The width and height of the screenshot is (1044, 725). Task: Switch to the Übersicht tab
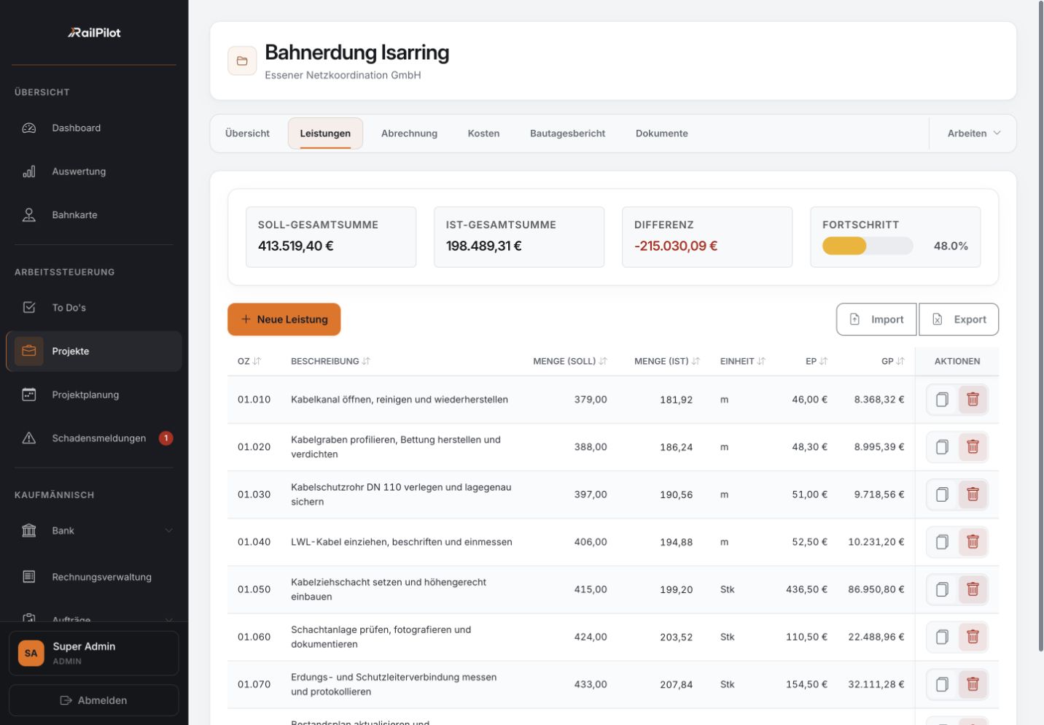coord(247,133)
